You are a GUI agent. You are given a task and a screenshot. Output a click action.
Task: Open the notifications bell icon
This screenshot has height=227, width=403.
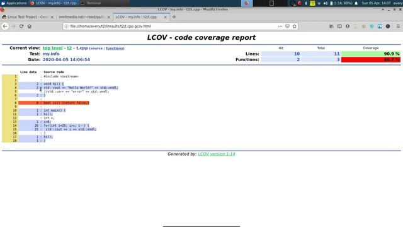pos(356,3)
